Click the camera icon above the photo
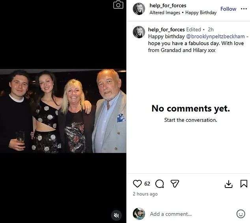Screen dimensions: 250x223 click(118, 5)
